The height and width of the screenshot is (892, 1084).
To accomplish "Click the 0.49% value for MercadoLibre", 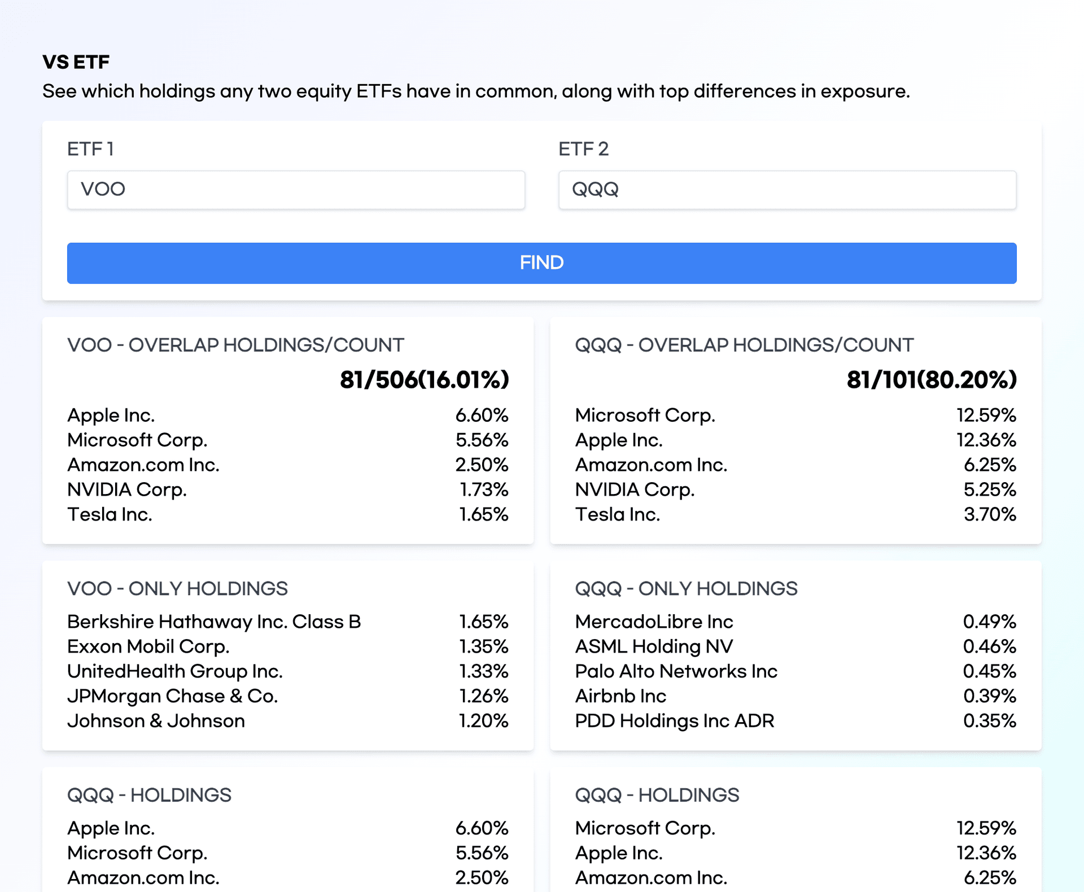I will [990, 622].
